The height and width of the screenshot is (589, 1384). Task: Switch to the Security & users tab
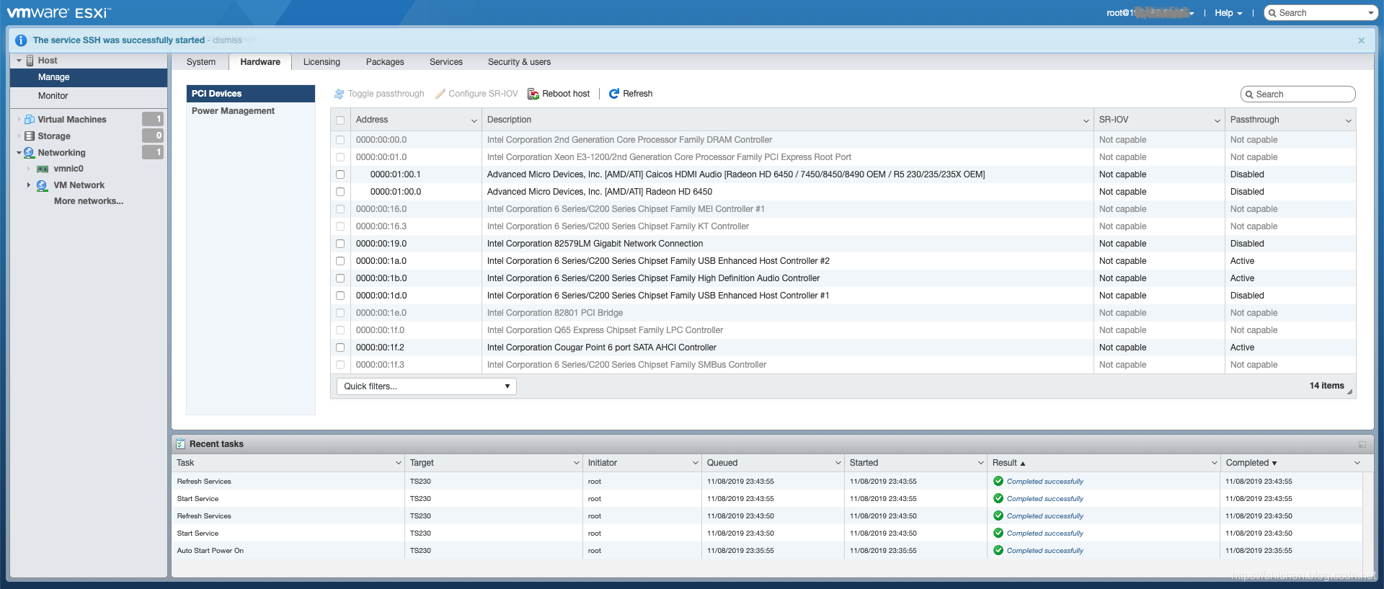pos(519,62)
